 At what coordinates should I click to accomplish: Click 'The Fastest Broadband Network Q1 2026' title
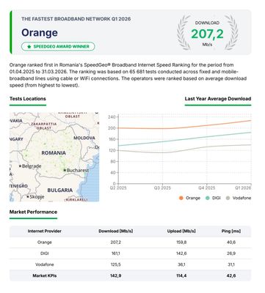tap(76, 19)
